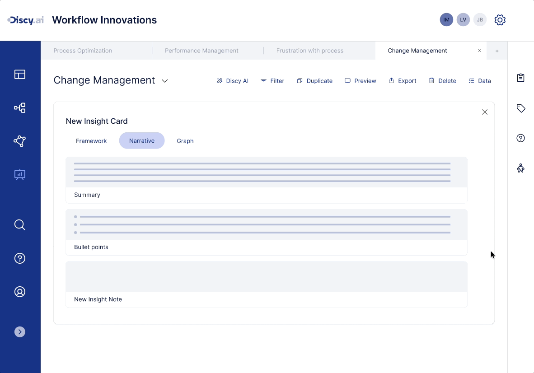The width and height of the screenshot is (534, 373).
Task: Close the New Insight Card
Action: point(485,112)
